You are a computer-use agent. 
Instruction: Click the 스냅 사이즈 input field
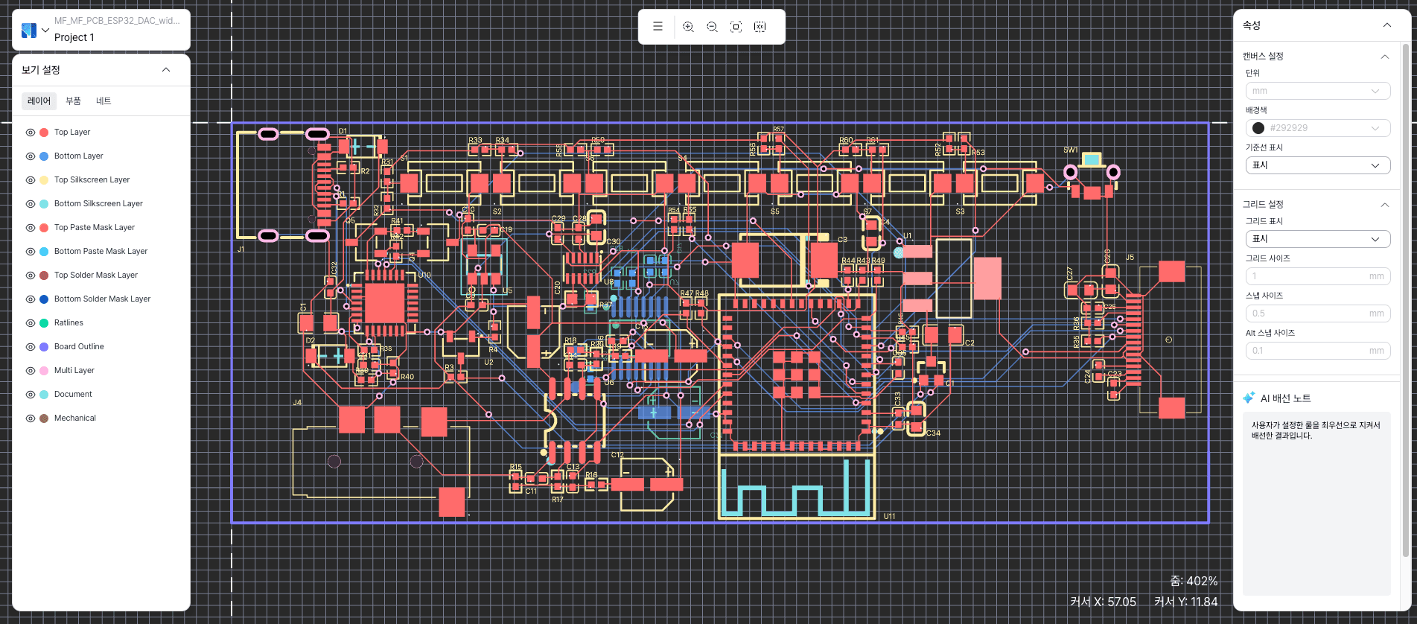tap(1318, 313)
